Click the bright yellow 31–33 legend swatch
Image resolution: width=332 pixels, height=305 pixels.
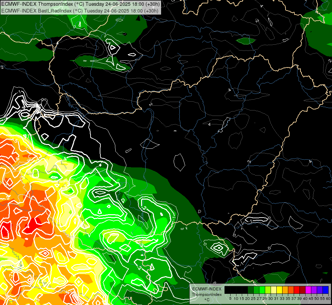pyautogui.click(x=279, y=290)
